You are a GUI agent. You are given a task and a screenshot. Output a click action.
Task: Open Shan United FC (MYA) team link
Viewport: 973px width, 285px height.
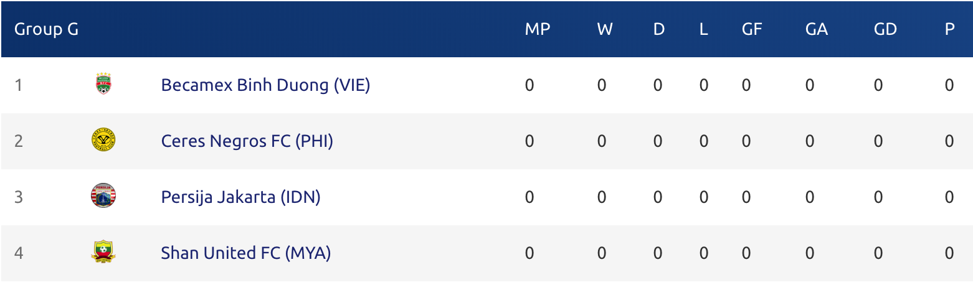(x=245, y=253)
